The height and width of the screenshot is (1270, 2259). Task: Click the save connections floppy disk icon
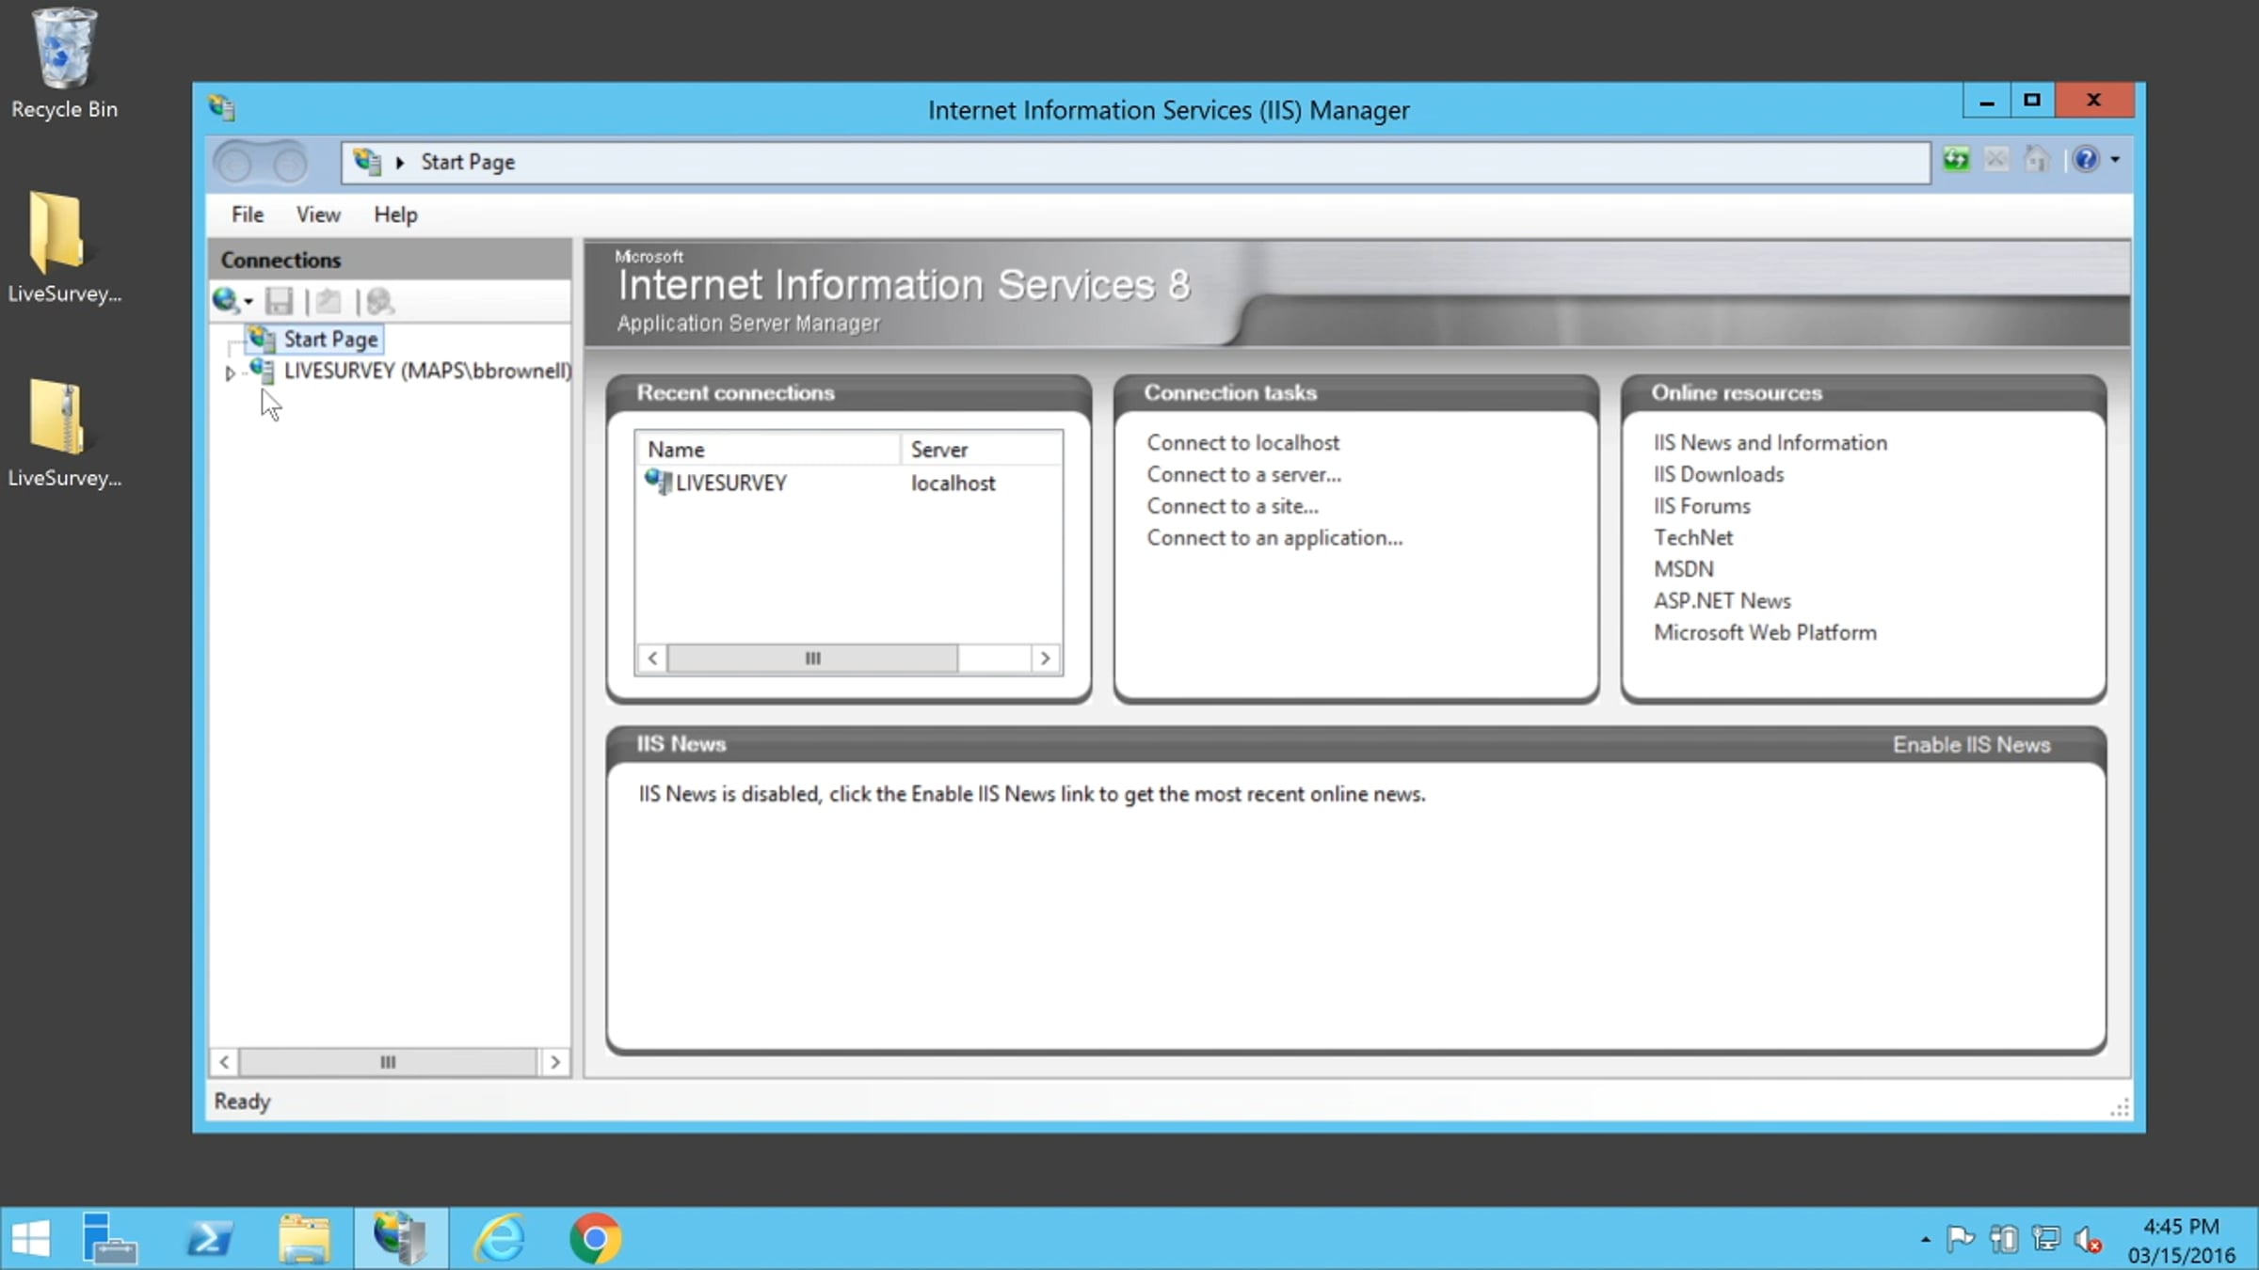[x=279, y=301]
